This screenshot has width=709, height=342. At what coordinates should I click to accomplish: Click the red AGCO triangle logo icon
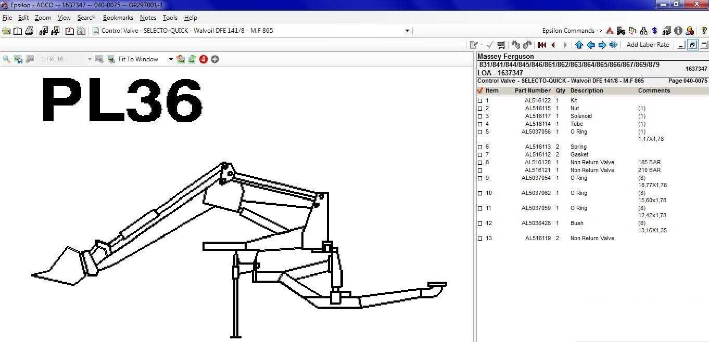pos(610,31)
